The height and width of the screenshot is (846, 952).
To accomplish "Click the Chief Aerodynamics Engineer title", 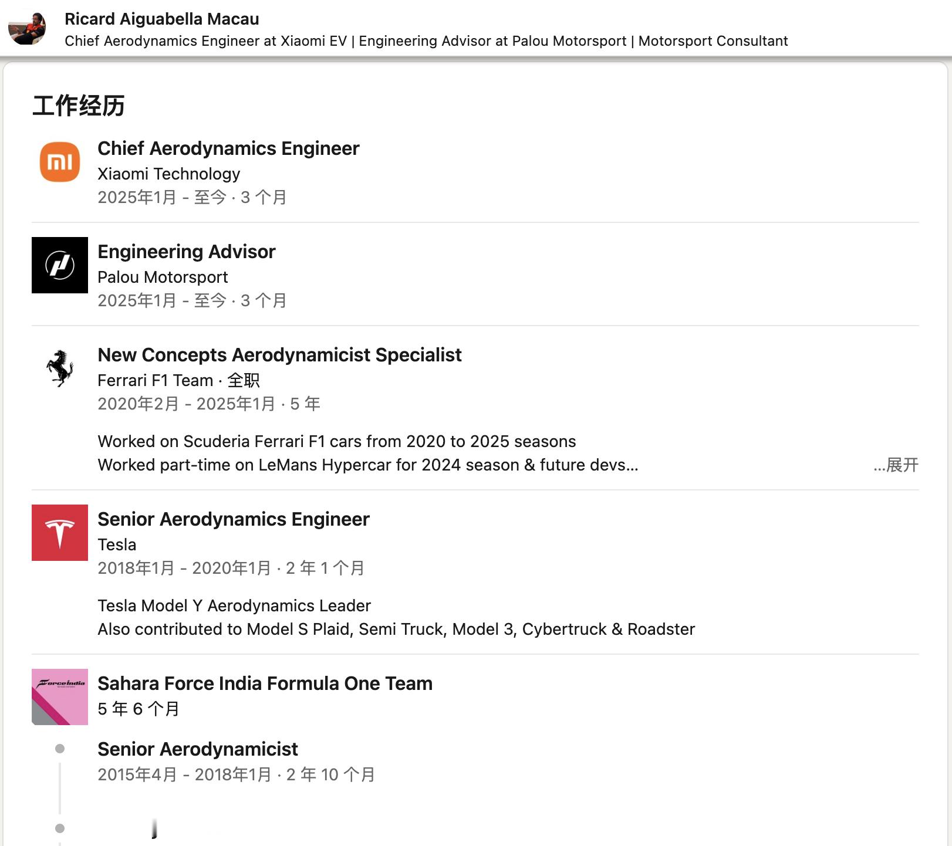I will point(228,148).
